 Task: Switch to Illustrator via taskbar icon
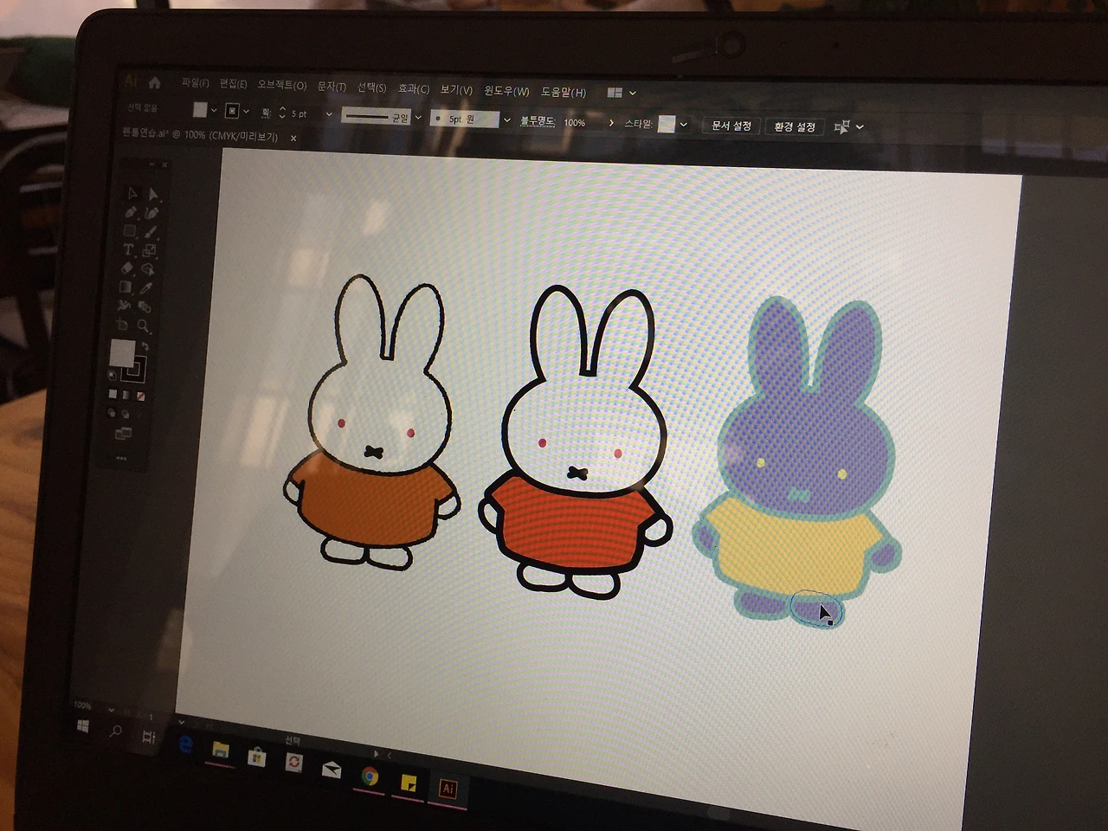(x=448, y=789)
